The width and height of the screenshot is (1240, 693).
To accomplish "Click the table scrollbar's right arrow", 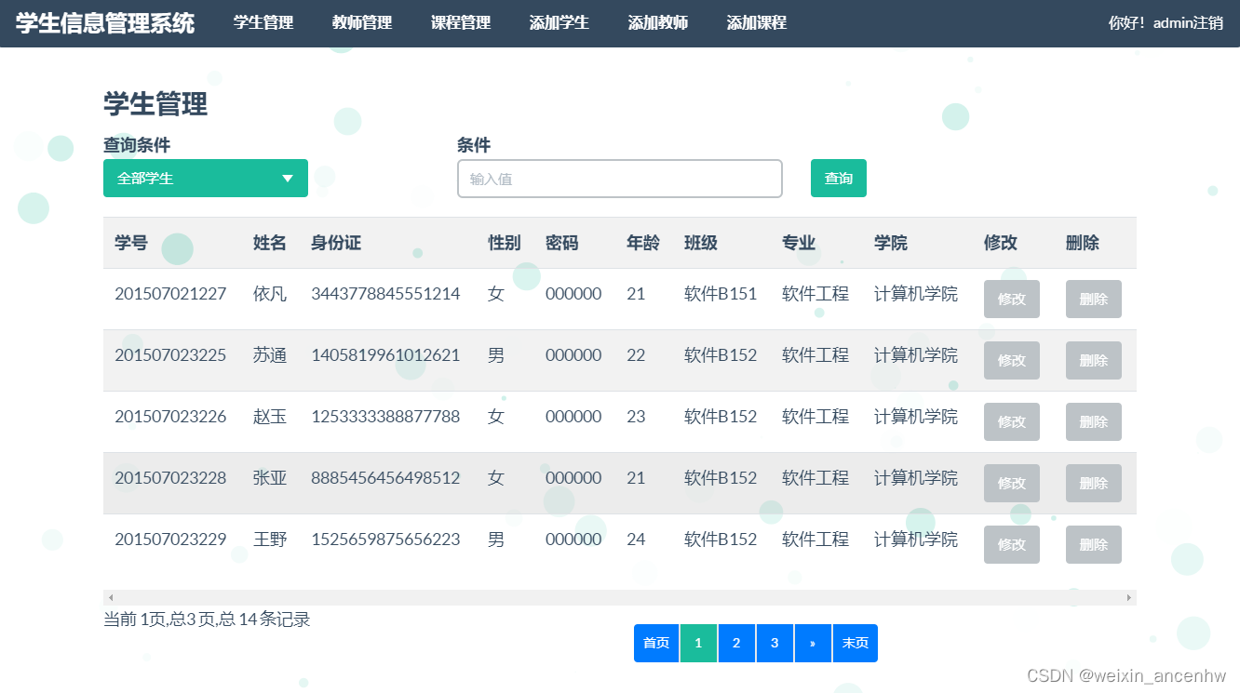I will coord(1129,597).
